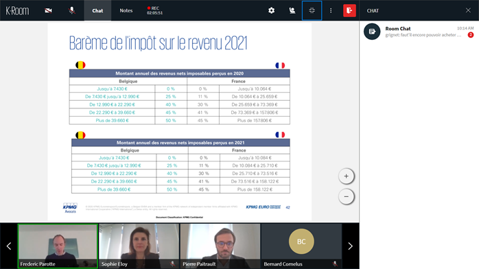Click the REC recording indicator
The width and height of the screenshot is (479, 269).
coord(154,11)
